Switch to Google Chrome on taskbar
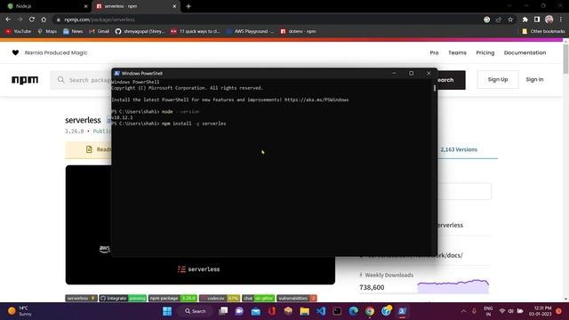 tap(370, 311)
